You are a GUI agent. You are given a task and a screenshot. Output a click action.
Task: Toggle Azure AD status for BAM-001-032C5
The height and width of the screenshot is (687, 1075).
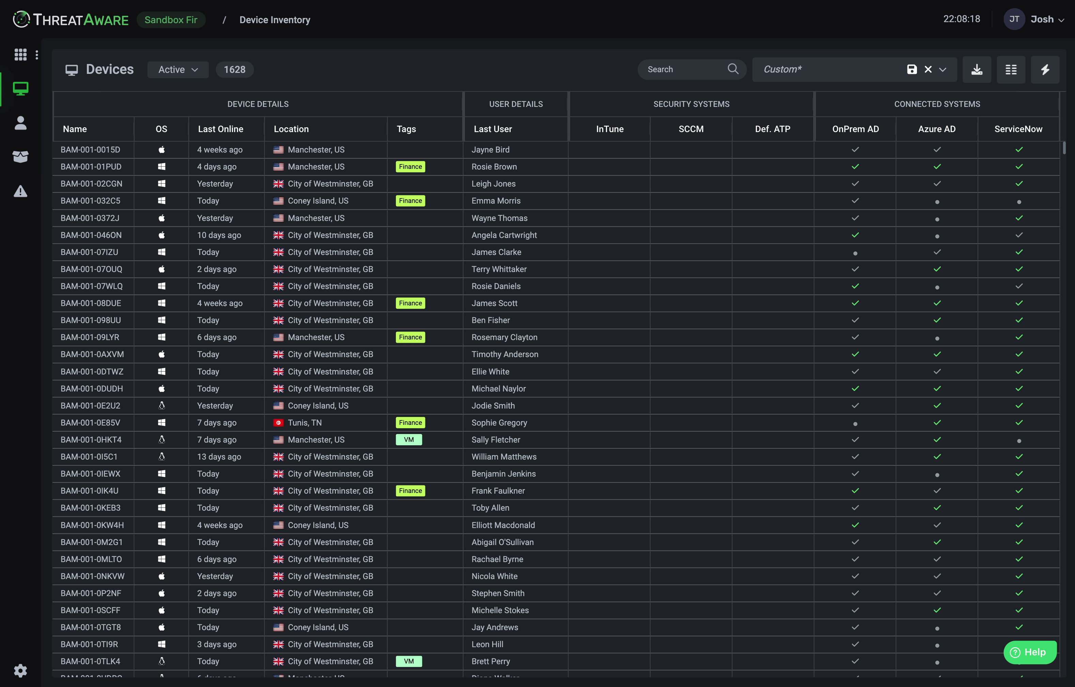coord(937,201)
